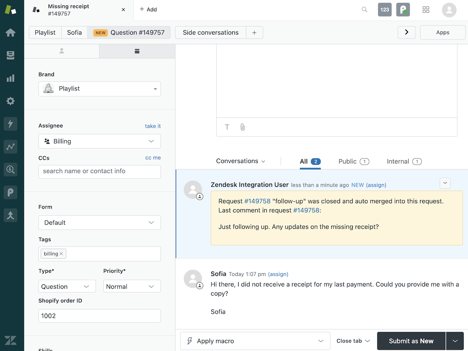Click the cc me link
This screenshot has height=351, width=468.
153,158
